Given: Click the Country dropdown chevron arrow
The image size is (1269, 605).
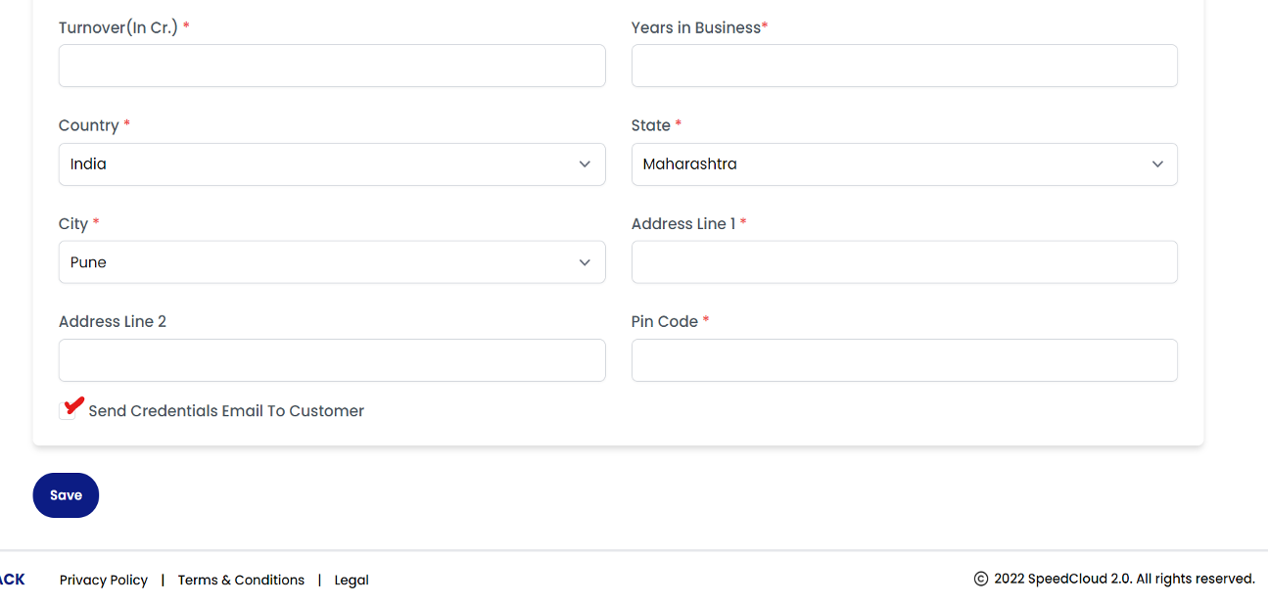Looking at the screenshot, I should coord(585,164).
